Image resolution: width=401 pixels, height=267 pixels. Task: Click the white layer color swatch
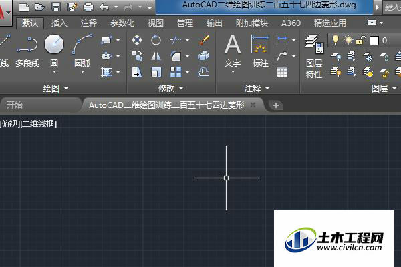(374, 40)
